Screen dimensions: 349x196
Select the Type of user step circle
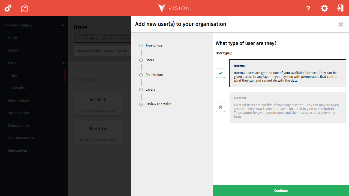[x=141, y=45]
